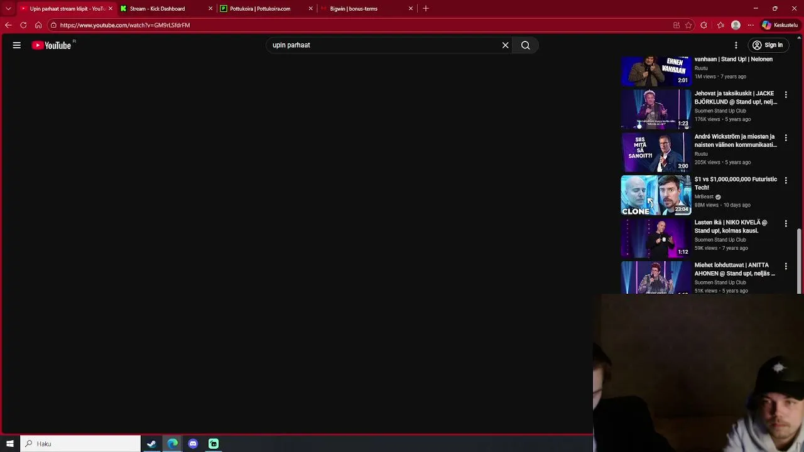Image resolution: width=804 pixels, height=452 pixels.
Task: Open YouTube settings three-dot menu
Action: tap(736, 45)
